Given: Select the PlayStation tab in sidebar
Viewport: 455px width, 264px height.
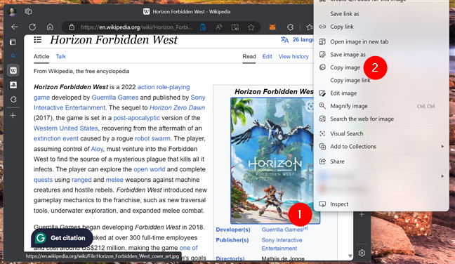Looking at the screenshot, I should tap(13, 85).
